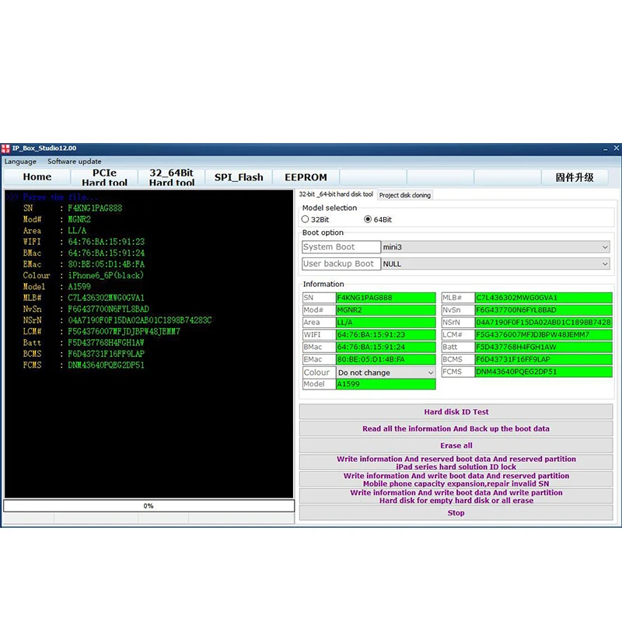
Task: Switch to the EEPROM tab
Action: 306,177
